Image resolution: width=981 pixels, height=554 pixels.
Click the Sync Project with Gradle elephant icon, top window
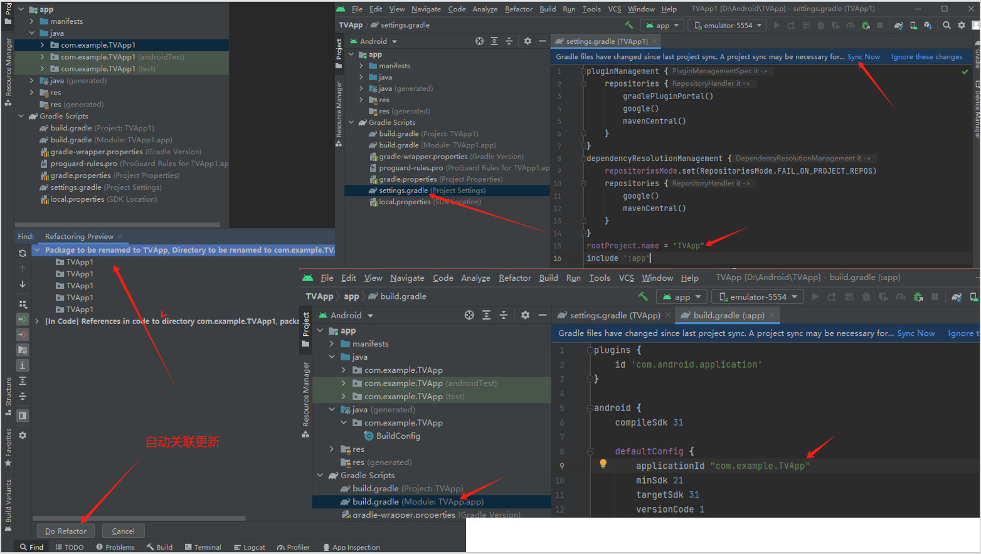(898, 25)
